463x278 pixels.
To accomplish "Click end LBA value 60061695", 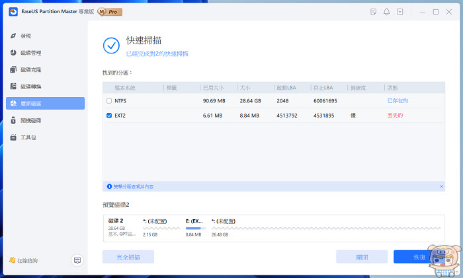I will coord(325,101).
